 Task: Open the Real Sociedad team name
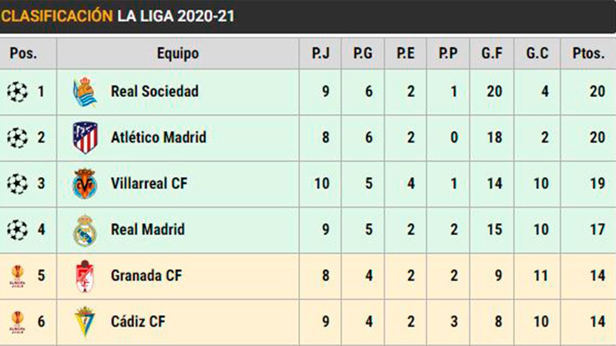155,92
